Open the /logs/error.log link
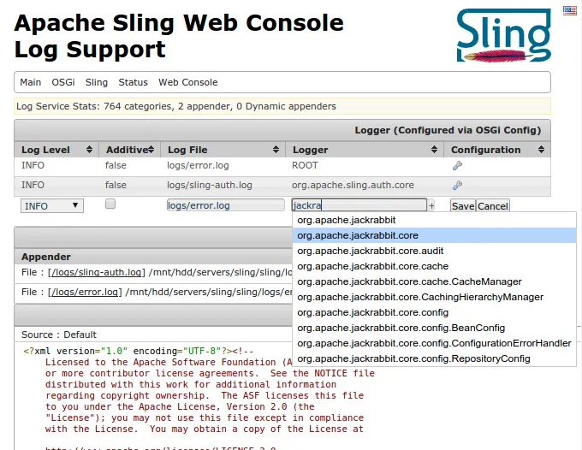 pos(85,292)
